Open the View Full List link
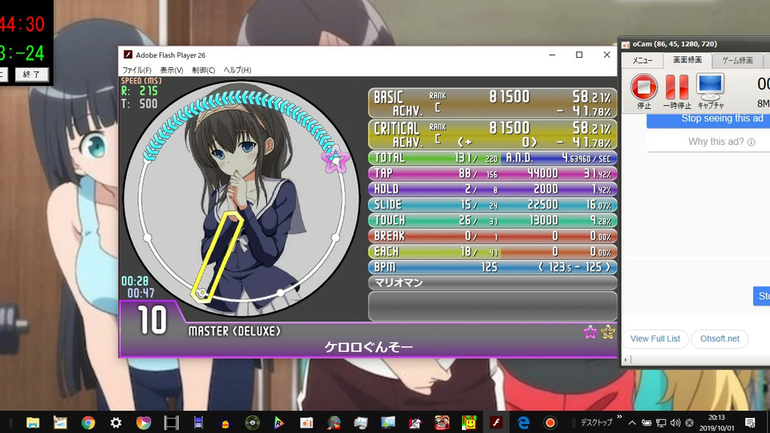Viewport: 770px width, 433px height. pyautogui.click(x=655, y=338)
